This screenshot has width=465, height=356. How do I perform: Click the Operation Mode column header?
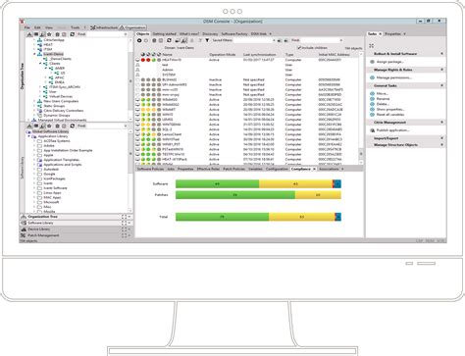click(x=223, y=55)
